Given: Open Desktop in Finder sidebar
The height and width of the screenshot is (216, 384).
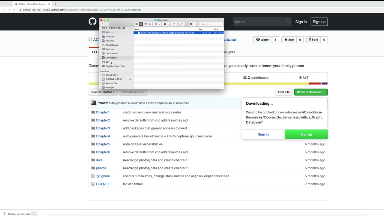Looking at the screenshot, I should 109,49.
